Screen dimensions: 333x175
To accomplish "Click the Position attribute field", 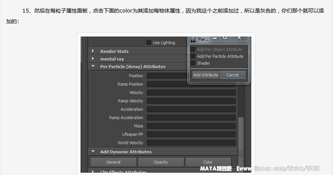I will pos(167,76).
